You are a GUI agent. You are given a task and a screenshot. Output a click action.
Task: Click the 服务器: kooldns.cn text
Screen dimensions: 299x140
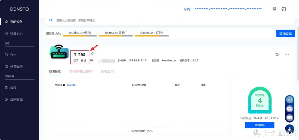164,61
